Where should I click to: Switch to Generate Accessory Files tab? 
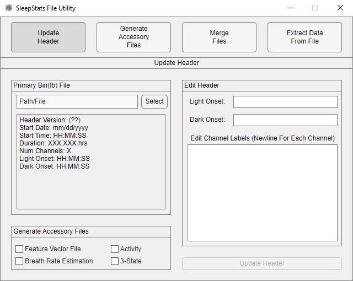[133, 37]
